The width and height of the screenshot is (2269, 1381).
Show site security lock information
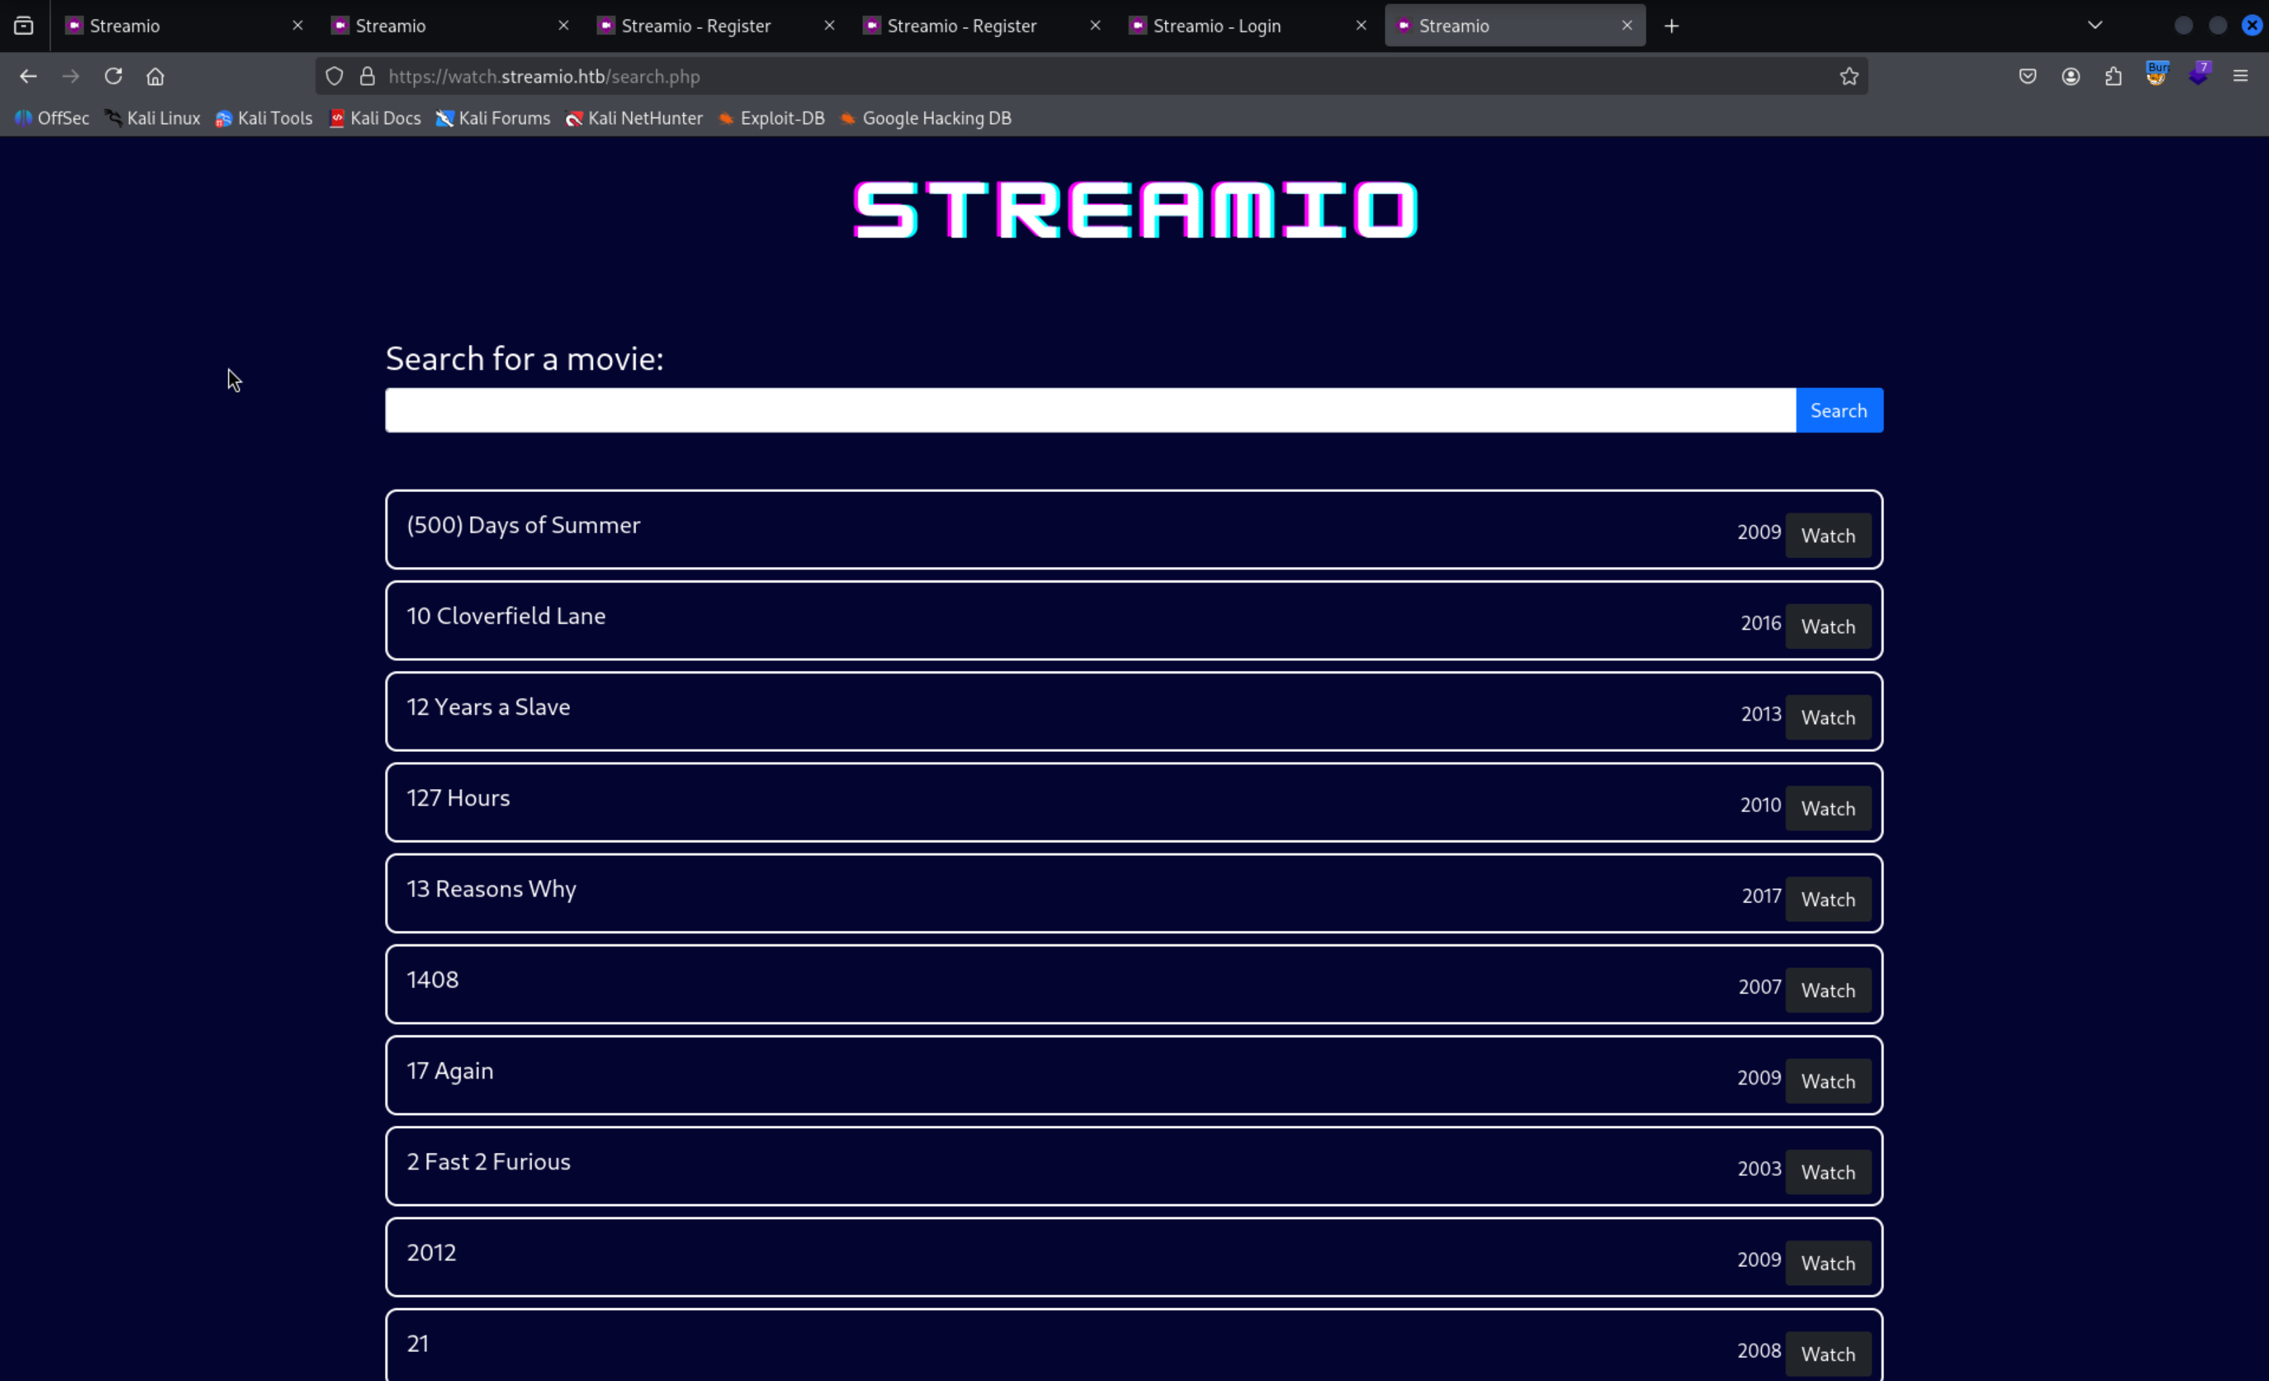pyautogui.click(x=367, y=76)
